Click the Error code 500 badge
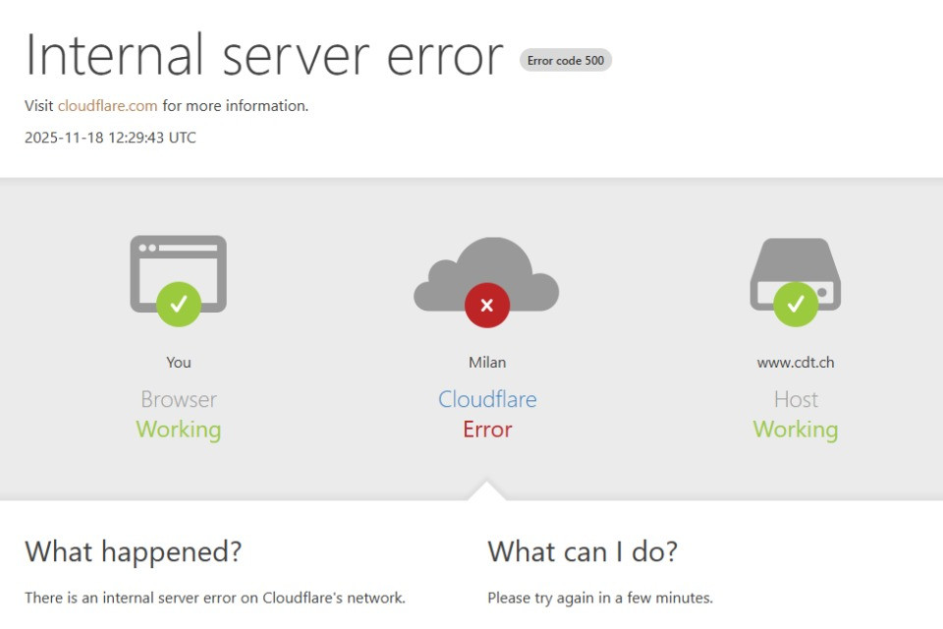This screenshot has height=629, width=943. pos(566,60)
